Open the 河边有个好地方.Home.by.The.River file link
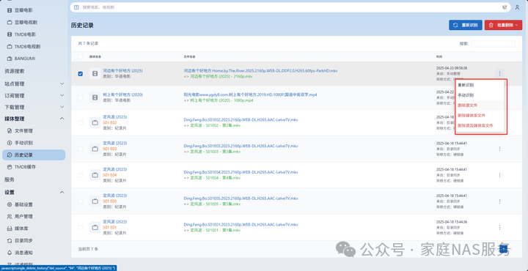 [260, 71]
